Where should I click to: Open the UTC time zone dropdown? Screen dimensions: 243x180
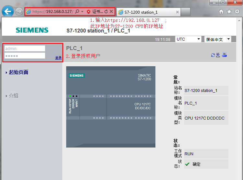[x=188, y=39]
